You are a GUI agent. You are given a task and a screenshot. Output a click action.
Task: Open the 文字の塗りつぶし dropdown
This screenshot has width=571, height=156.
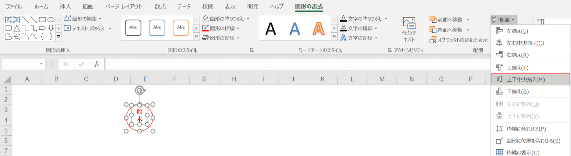click(x=386, y=18)
